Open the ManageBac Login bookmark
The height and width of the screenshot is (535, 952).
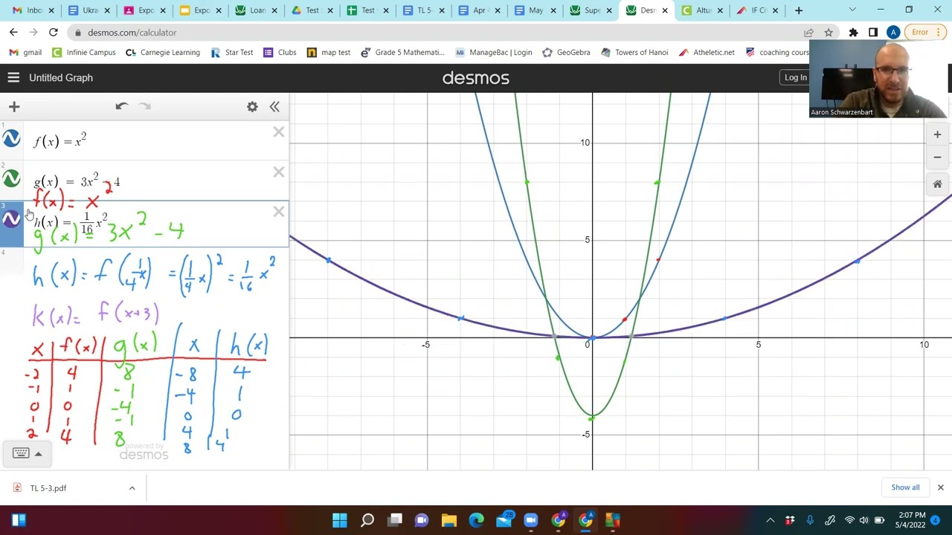492,53
